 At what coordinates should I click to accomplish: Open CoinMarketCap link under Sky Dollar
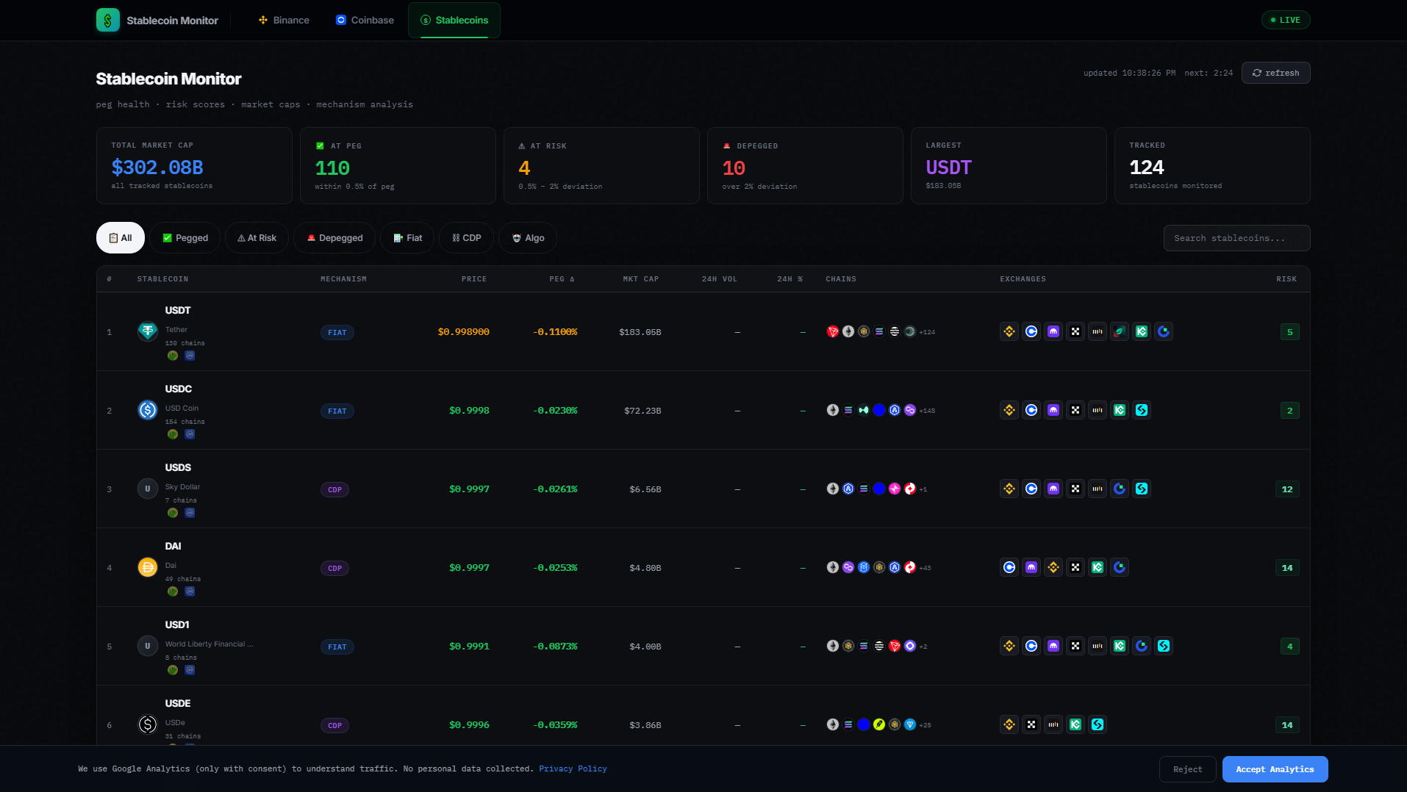point(190,513)
